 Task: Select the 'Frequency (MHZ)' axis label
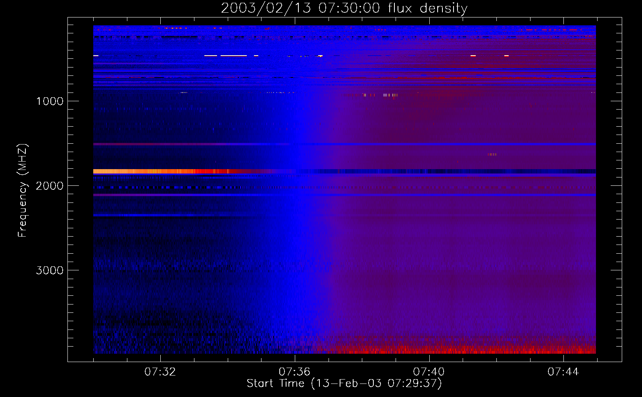[23, 191]
